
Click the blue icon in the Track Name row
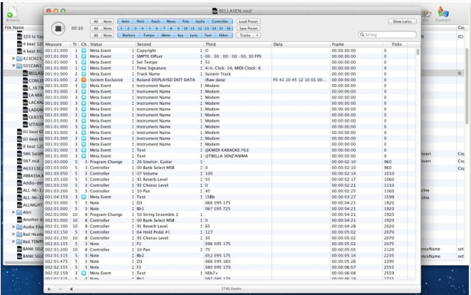pyautogui.click(x=84, y=74)
